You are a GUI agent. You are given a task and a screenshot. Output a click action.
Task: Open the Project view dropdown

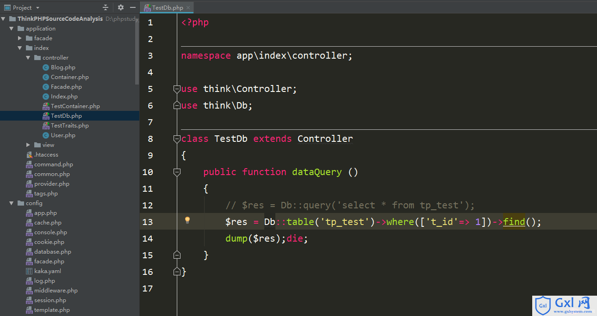click(37, 7)
